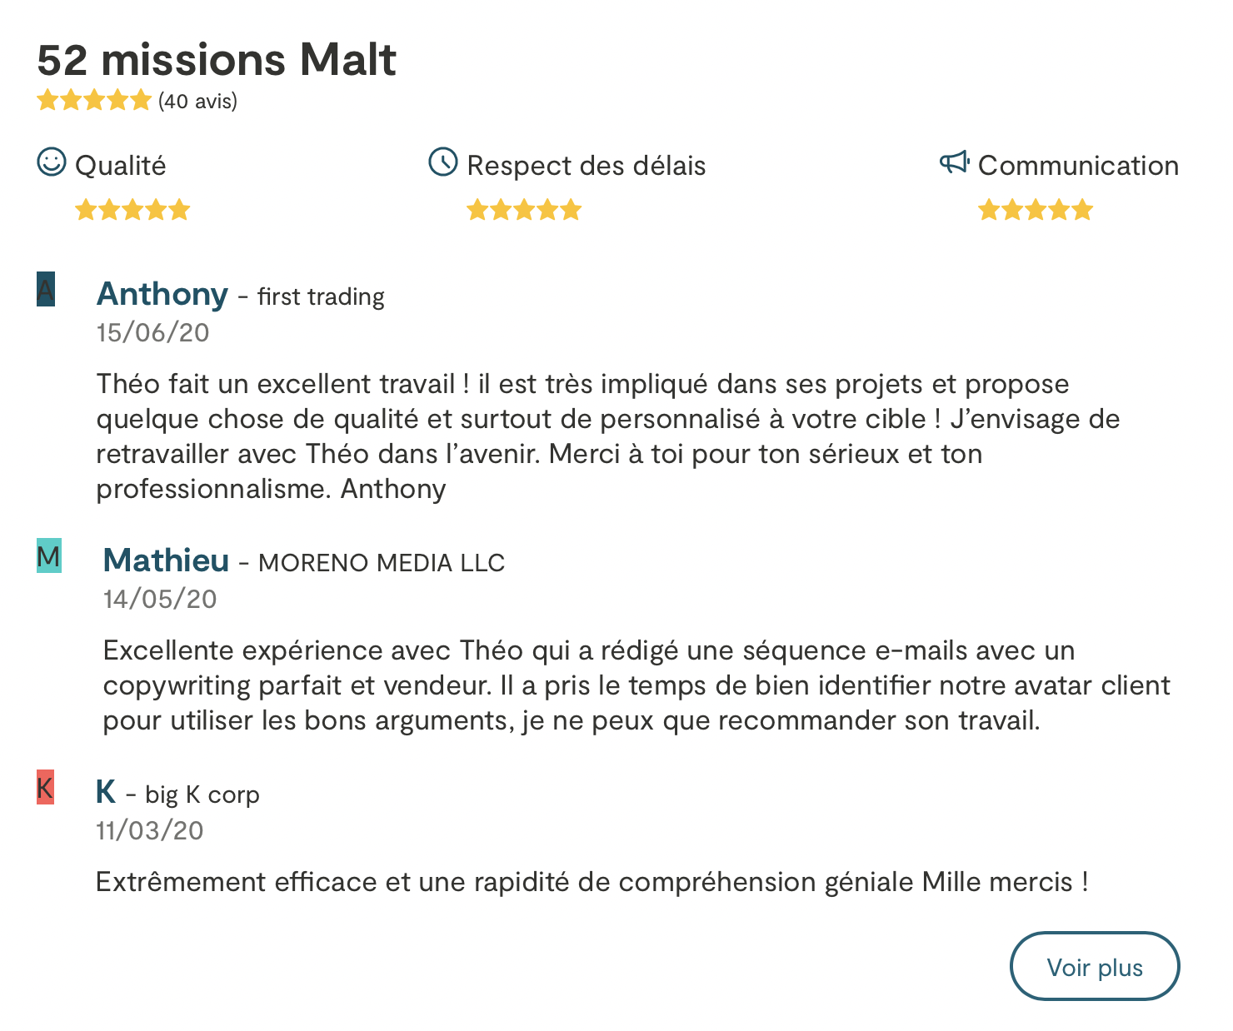
Task: Open reviewer Anthony's name link
Action: coord(162,294)
